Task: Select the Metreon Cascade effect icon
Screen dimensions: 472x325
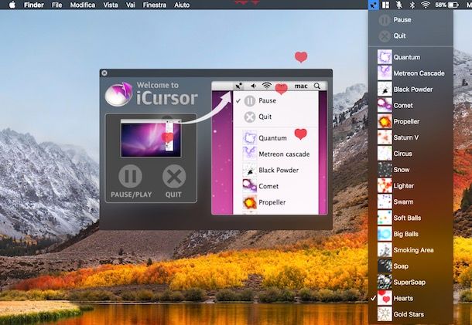Action: coord(385,73)
